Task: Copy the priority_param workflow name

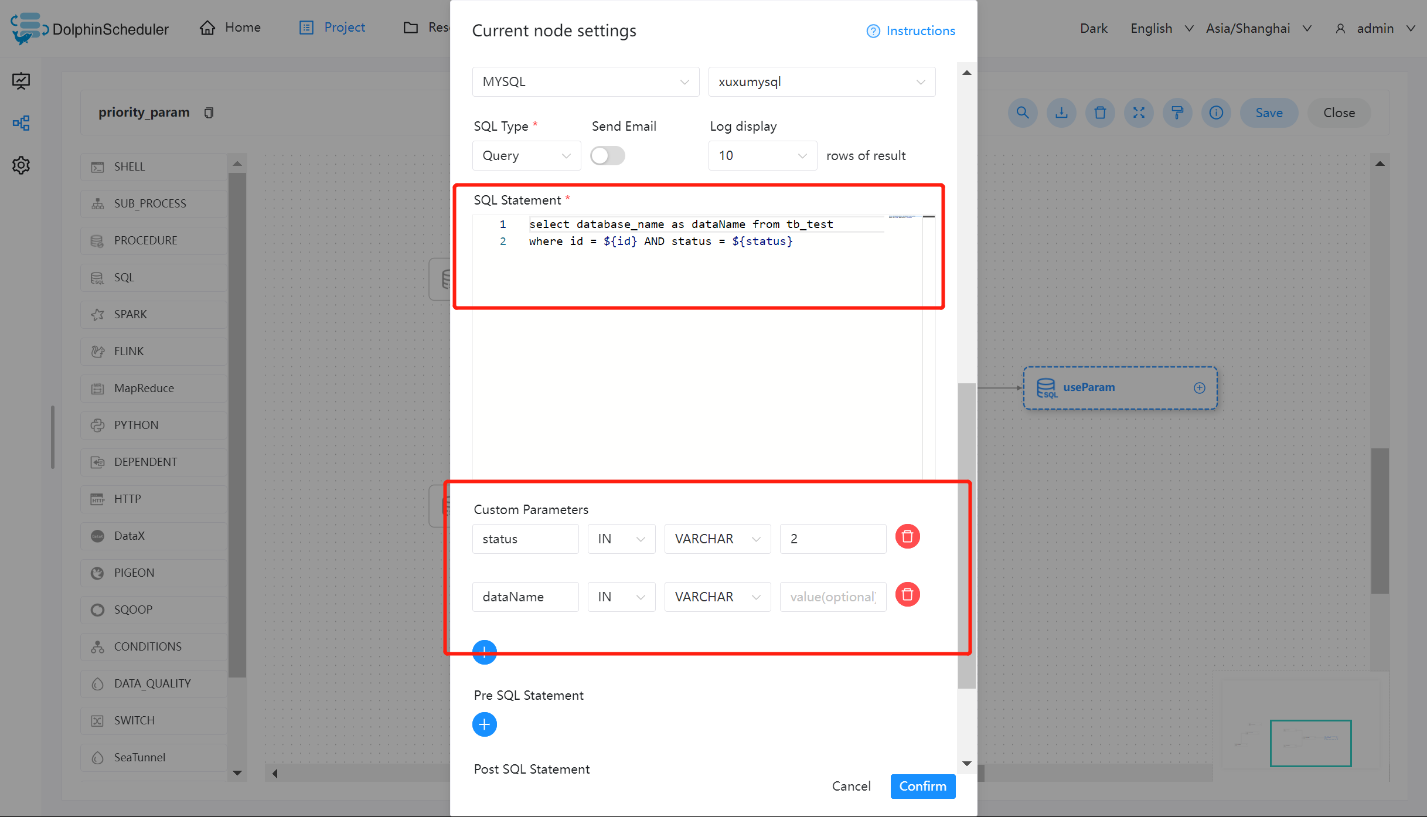Action: [x=209, y=113]
